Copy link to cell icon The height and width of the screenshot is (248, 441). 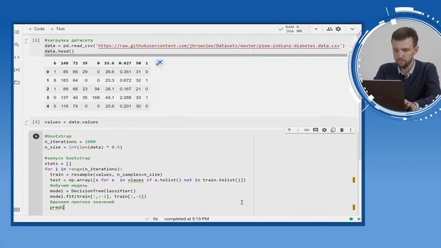[307, 130]
